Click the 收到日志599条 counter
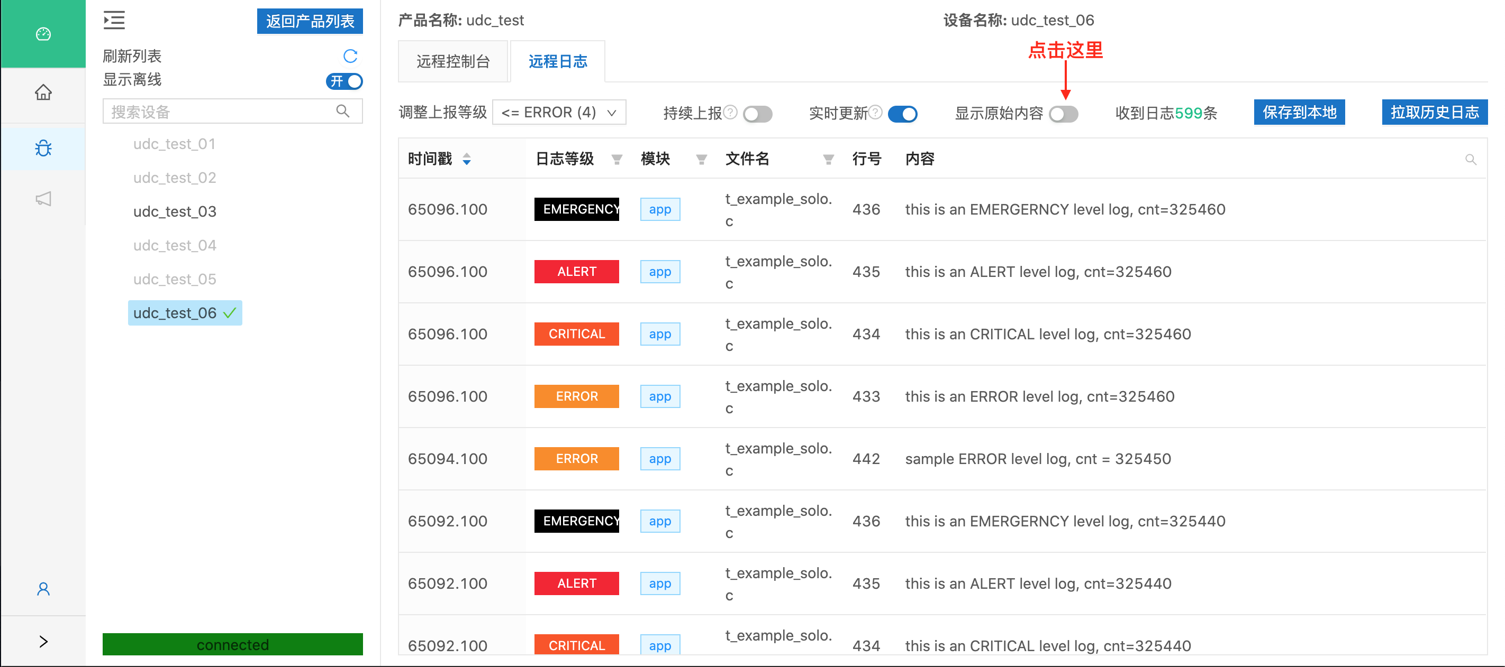The height and width of the screenshot is (667, 1505). coord(1166,113)
